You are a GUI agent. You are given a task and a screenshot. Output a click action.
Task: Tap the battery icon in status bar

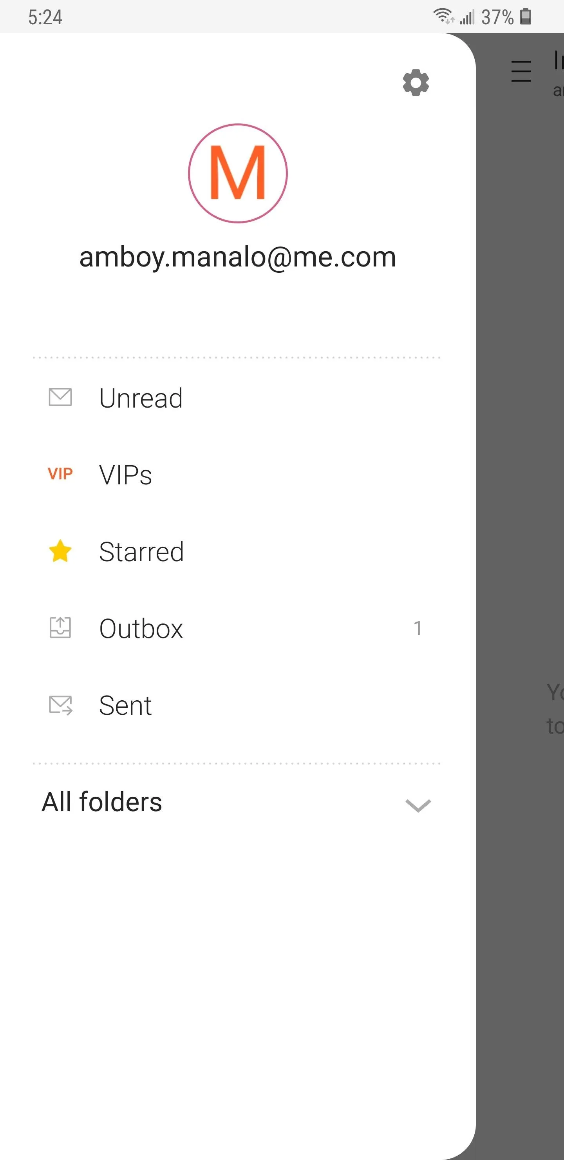pos(525,16)
